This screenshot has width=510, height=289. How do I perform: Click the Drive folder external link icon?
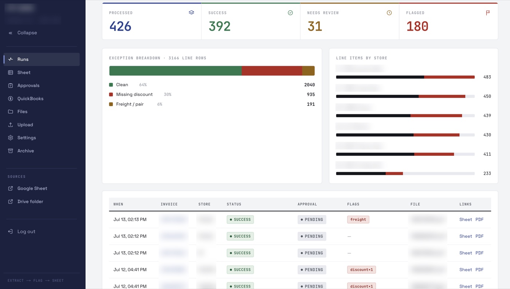click(11, 202)
